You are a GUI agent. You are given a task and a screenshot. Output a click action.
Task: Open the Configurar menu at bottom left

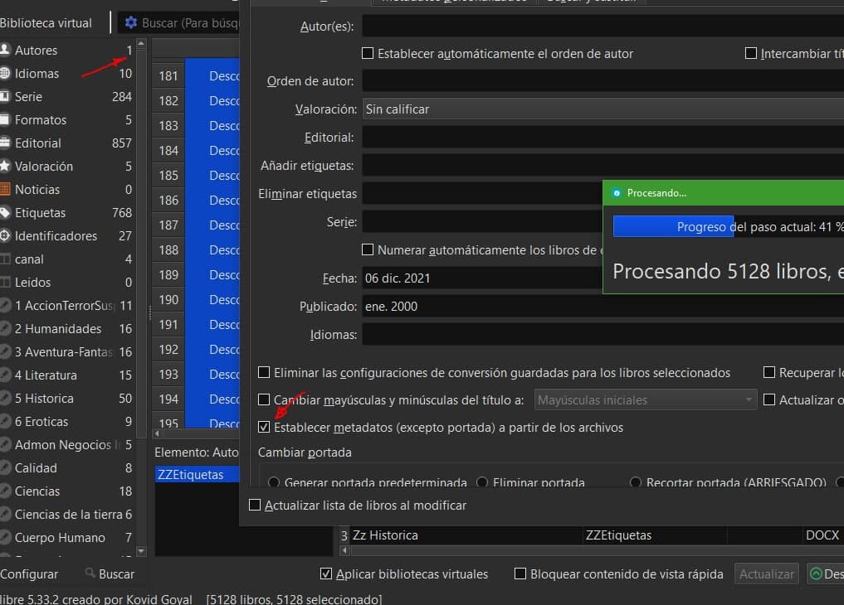click(x=28, y=574)
